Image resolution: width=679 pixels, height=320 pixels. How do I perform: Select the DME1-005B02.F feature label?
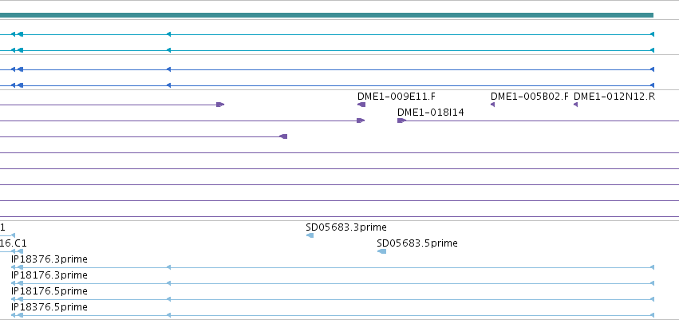pos(530,96)
